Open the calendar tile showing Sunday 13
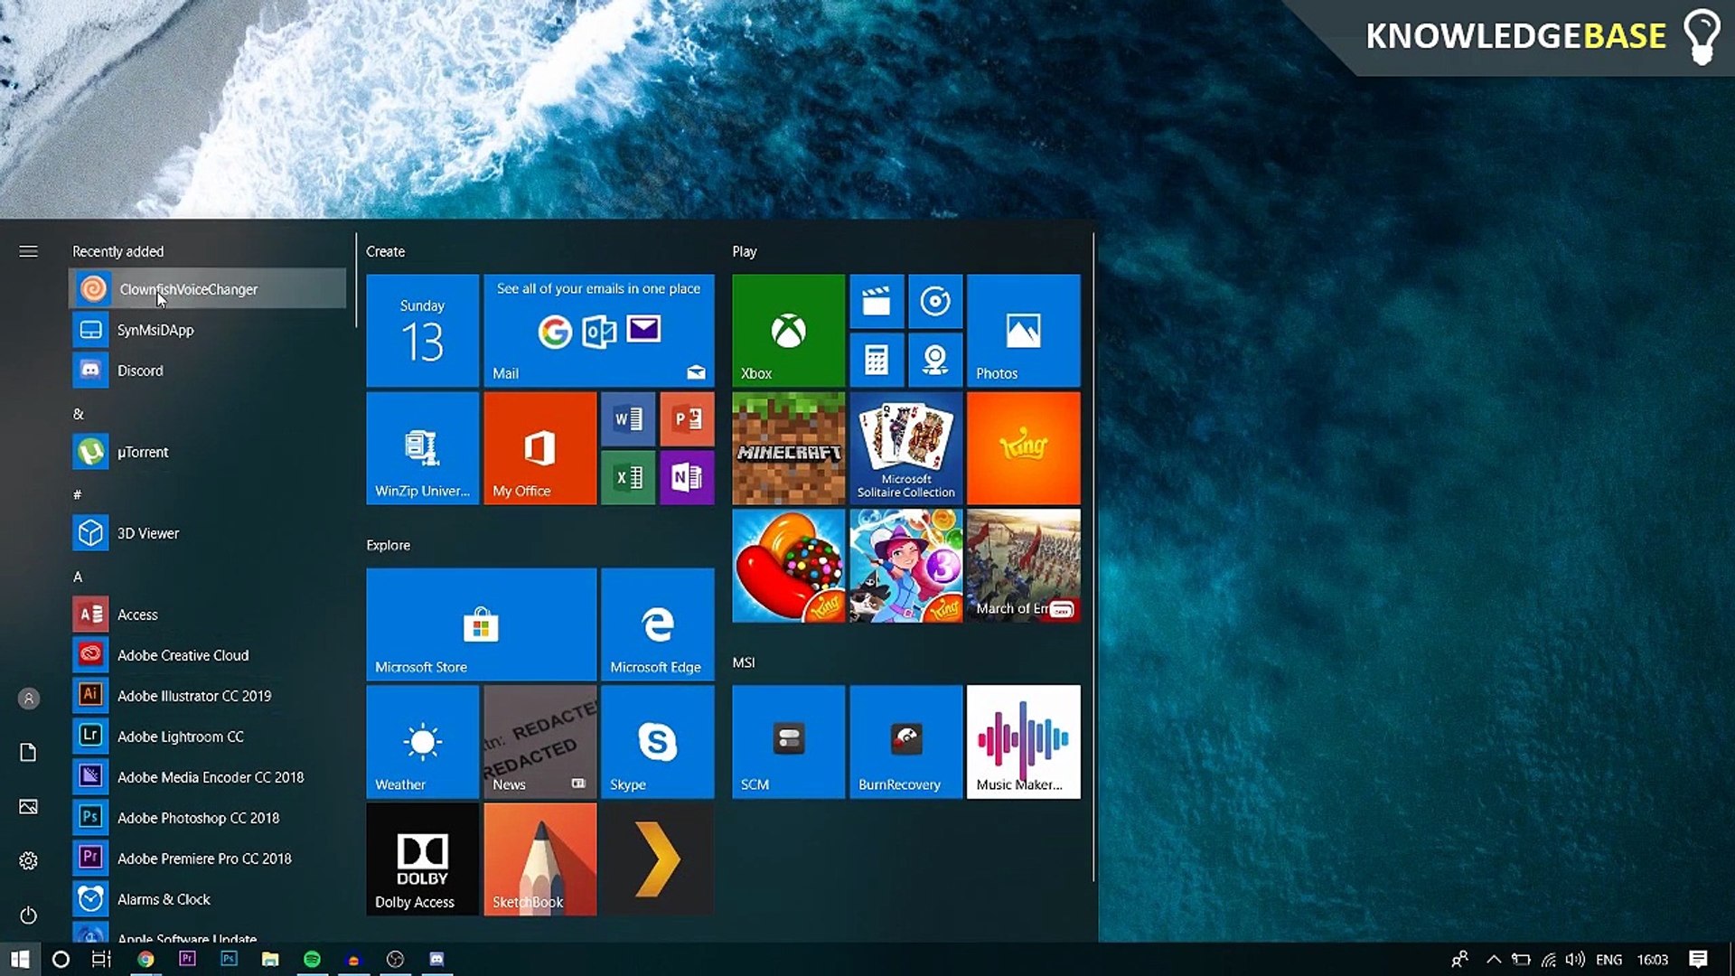Image resolution: width=1735 pixels, height=976 pixels. (x=422, y=331)
